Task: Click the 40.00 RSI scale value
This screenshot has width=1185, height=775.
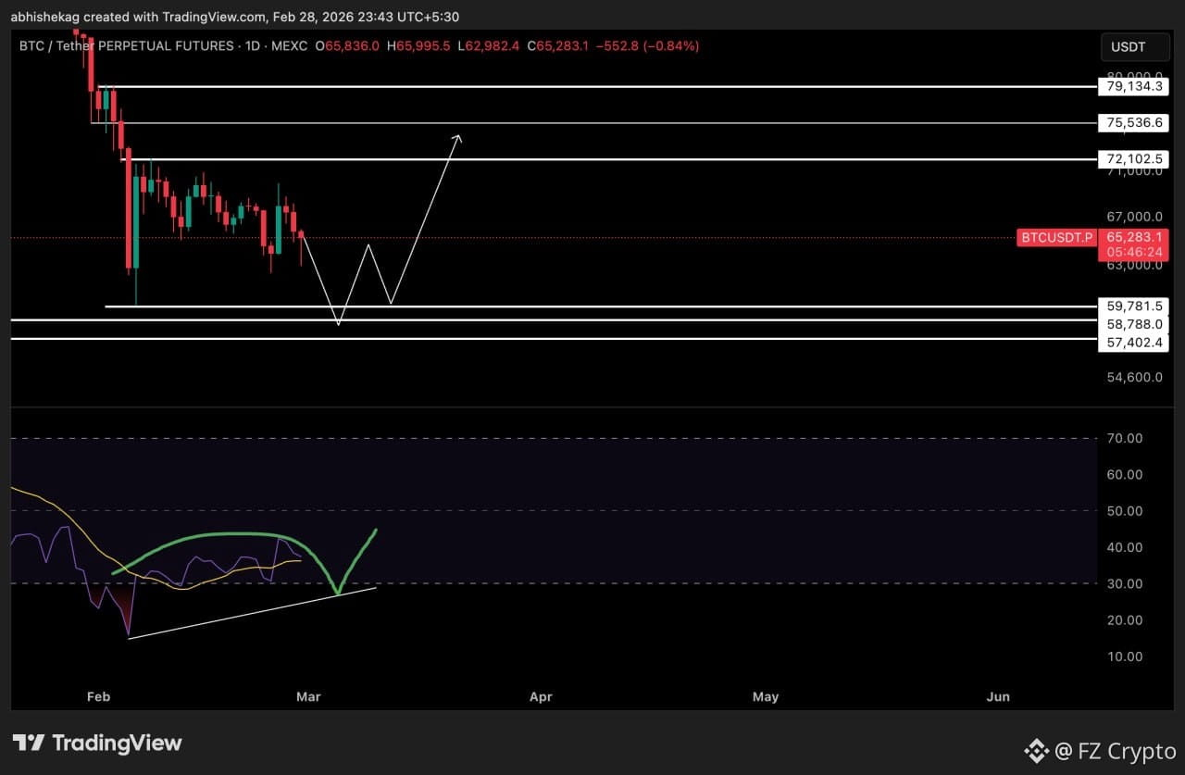Action: 1127,547
